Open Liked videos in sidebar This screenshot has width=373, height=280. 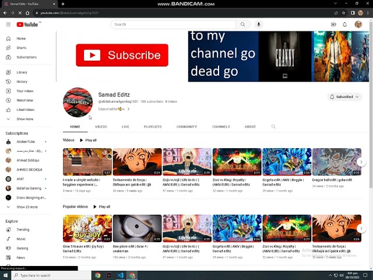tap(26, 110)
